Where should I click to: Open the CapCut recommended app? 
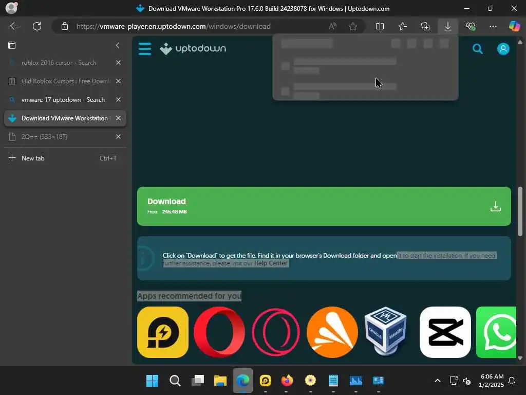pyautogui.click(x=445, y=332)
